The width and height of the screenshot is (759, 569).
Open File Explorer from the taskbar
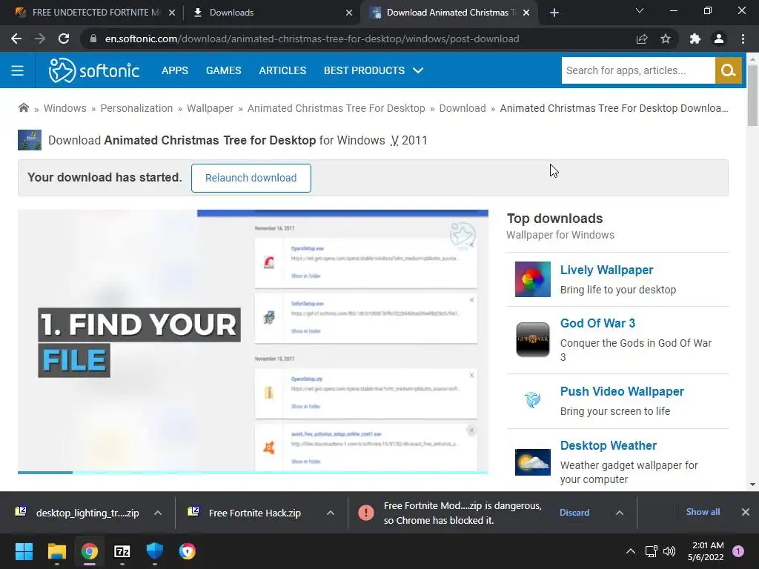point(56,551)
